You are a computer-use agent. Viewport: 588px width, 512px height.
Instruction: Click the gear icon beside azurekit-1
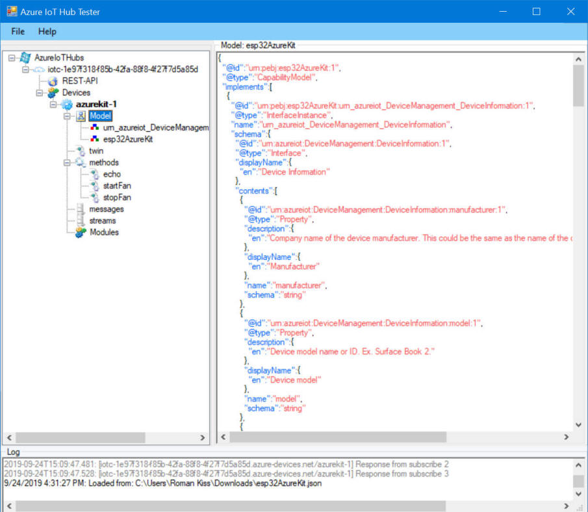tap(67, 104)
